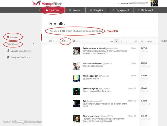Click the 4,705th rank value
This screenshot has height=126, width=167.
coord(144,101)
